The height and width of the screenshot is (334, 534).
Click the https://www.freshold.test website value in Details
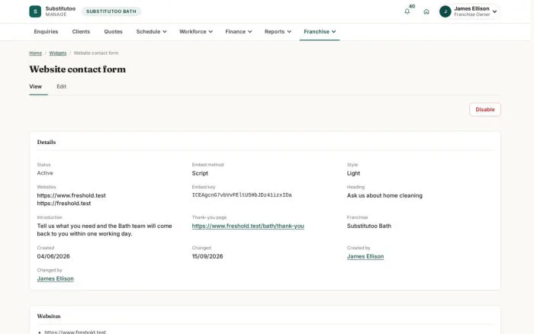pyautogui.click(x=71, y=195)
